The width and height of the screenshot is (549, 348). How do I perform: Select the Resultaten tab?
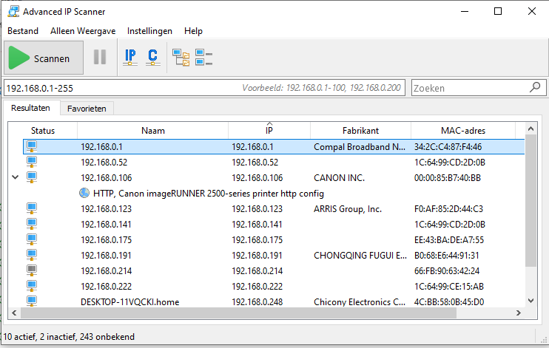click(x=30, y=108)
